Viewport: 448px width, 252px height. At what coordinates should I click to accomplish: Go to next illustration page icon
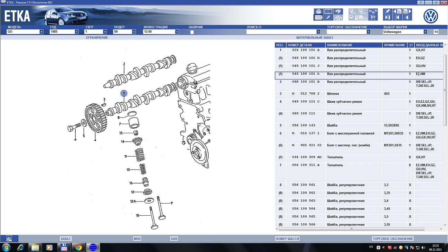pos(407,11)
